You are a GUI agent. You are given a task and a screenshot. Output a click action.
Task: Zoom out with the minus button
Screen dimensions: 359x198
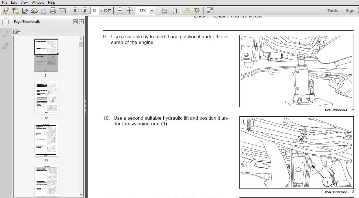click(120, 11)
